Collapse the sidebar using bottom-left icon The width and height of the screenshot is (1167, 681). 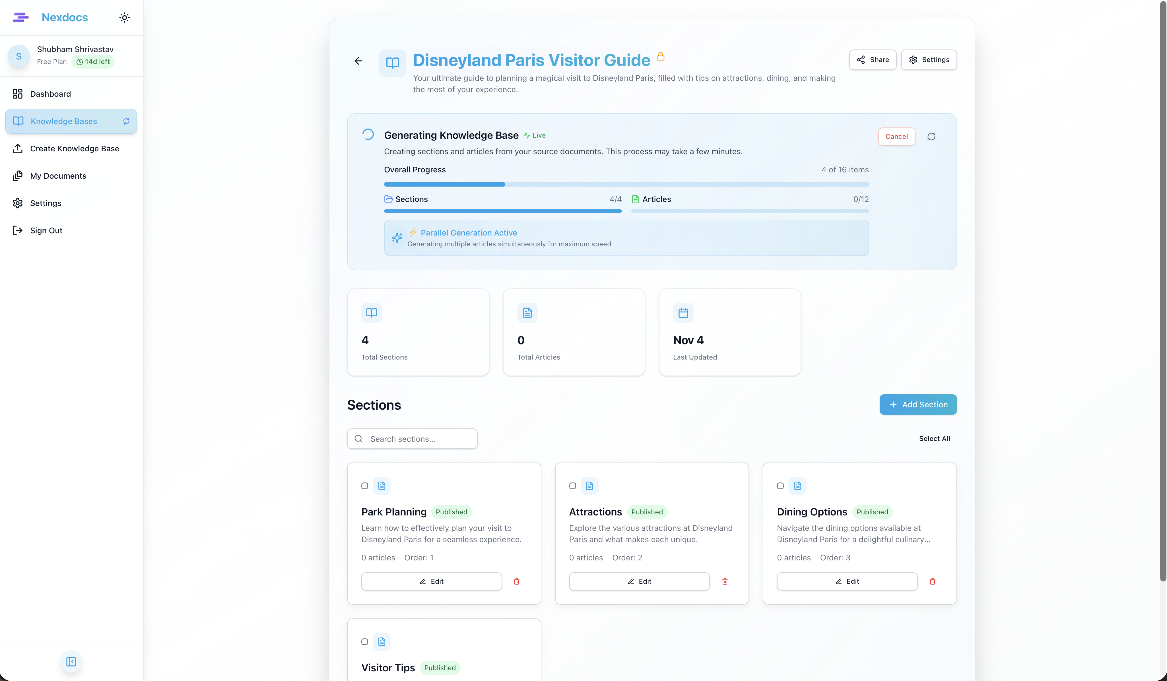click(x=70, y=661)
